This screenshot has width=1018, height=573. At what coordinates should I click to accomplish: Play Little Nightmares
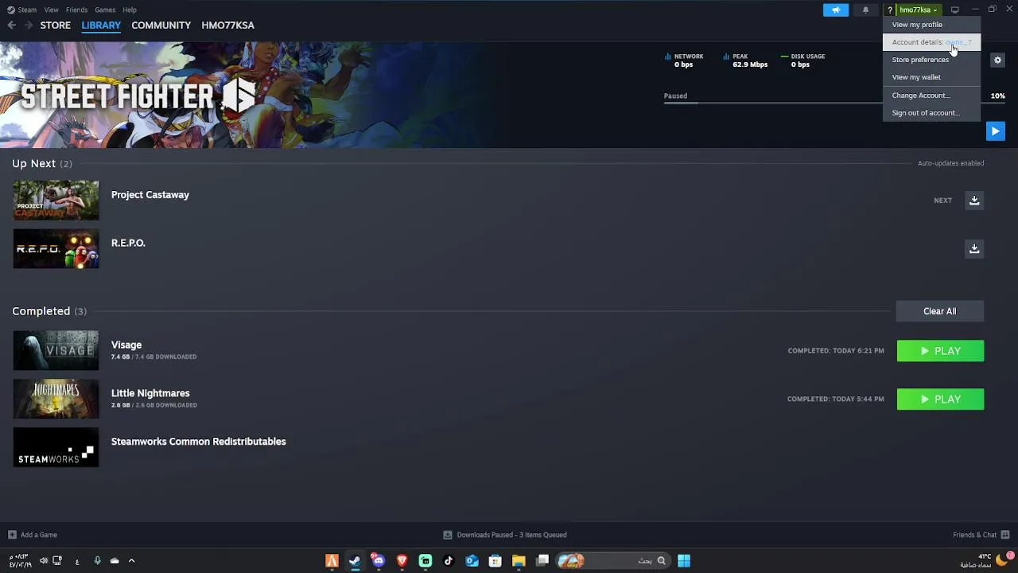pyautogui.click(x=940, y=400)
